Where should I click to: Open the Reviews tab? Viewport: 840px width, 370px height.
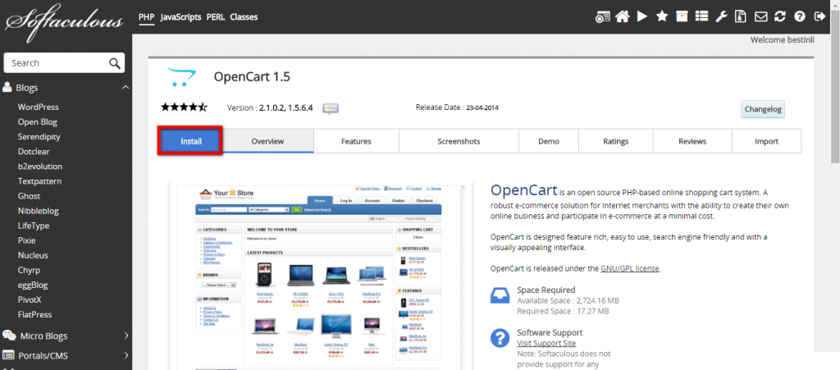click(x=692, y=141)
